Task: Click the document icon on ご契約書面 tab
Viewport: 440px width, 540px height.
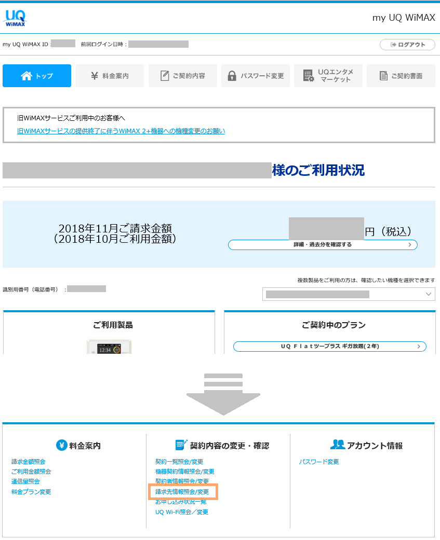Action: (x=382, y=75)
